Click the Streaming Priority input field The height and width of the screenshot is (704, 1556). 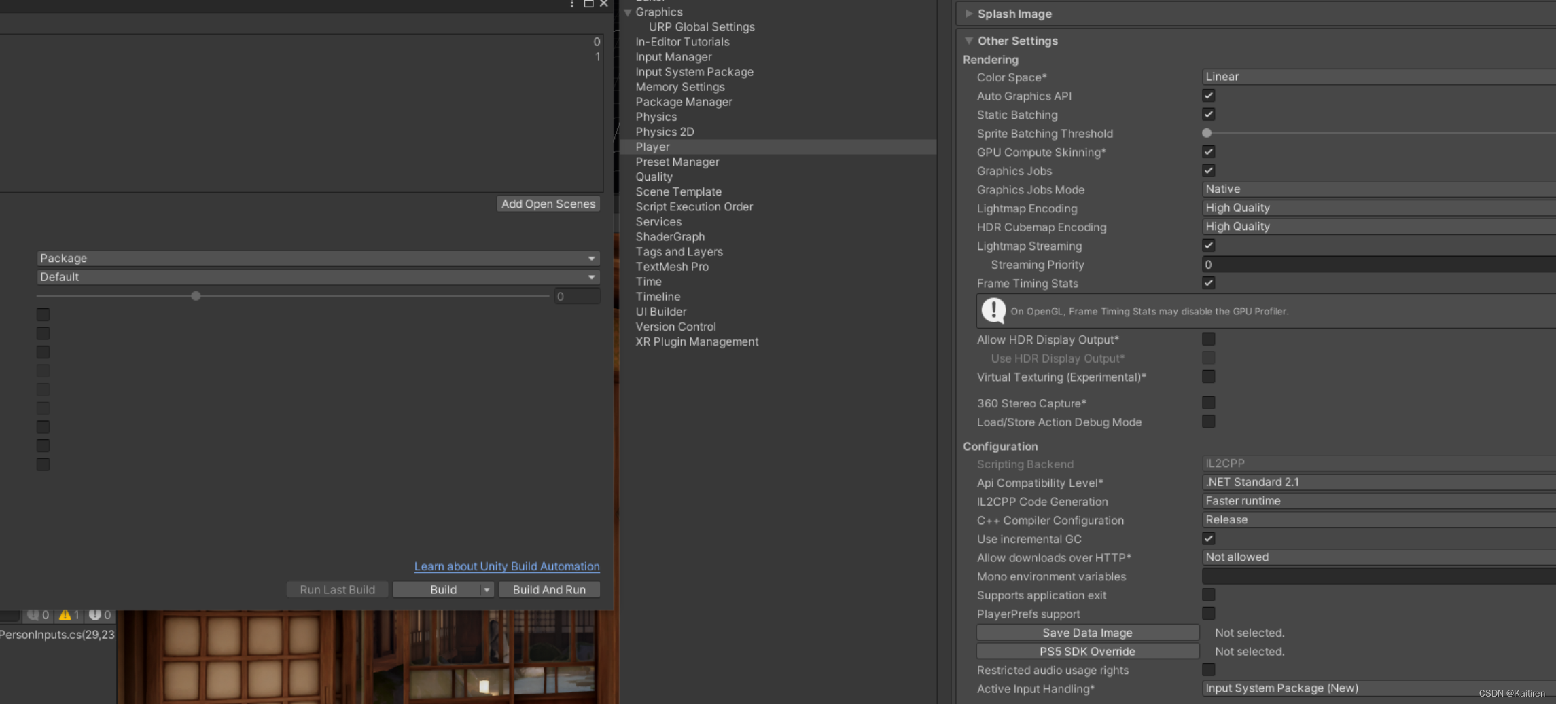1379,265
